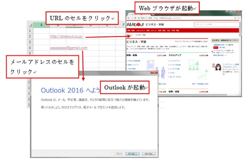The image size is (248, 164).
Task: Open the aaaaaaaaa@gamail.com mail link cell
Action: (x=69, y=48)
